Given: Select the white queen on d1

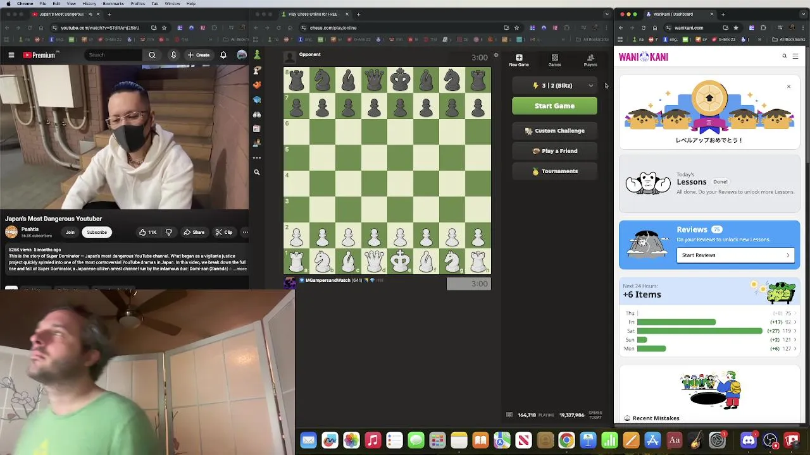Looking at the screenshot, I should coord(374,261).
